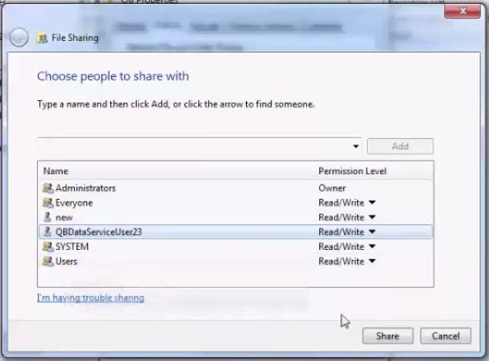The width and height of the screenshot is (489, 361).
Task: Select the SYSTEM row name
Action: 72,247
